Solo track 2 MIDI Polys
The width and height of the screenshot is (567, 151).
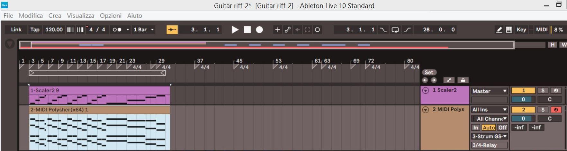point(543,110)
